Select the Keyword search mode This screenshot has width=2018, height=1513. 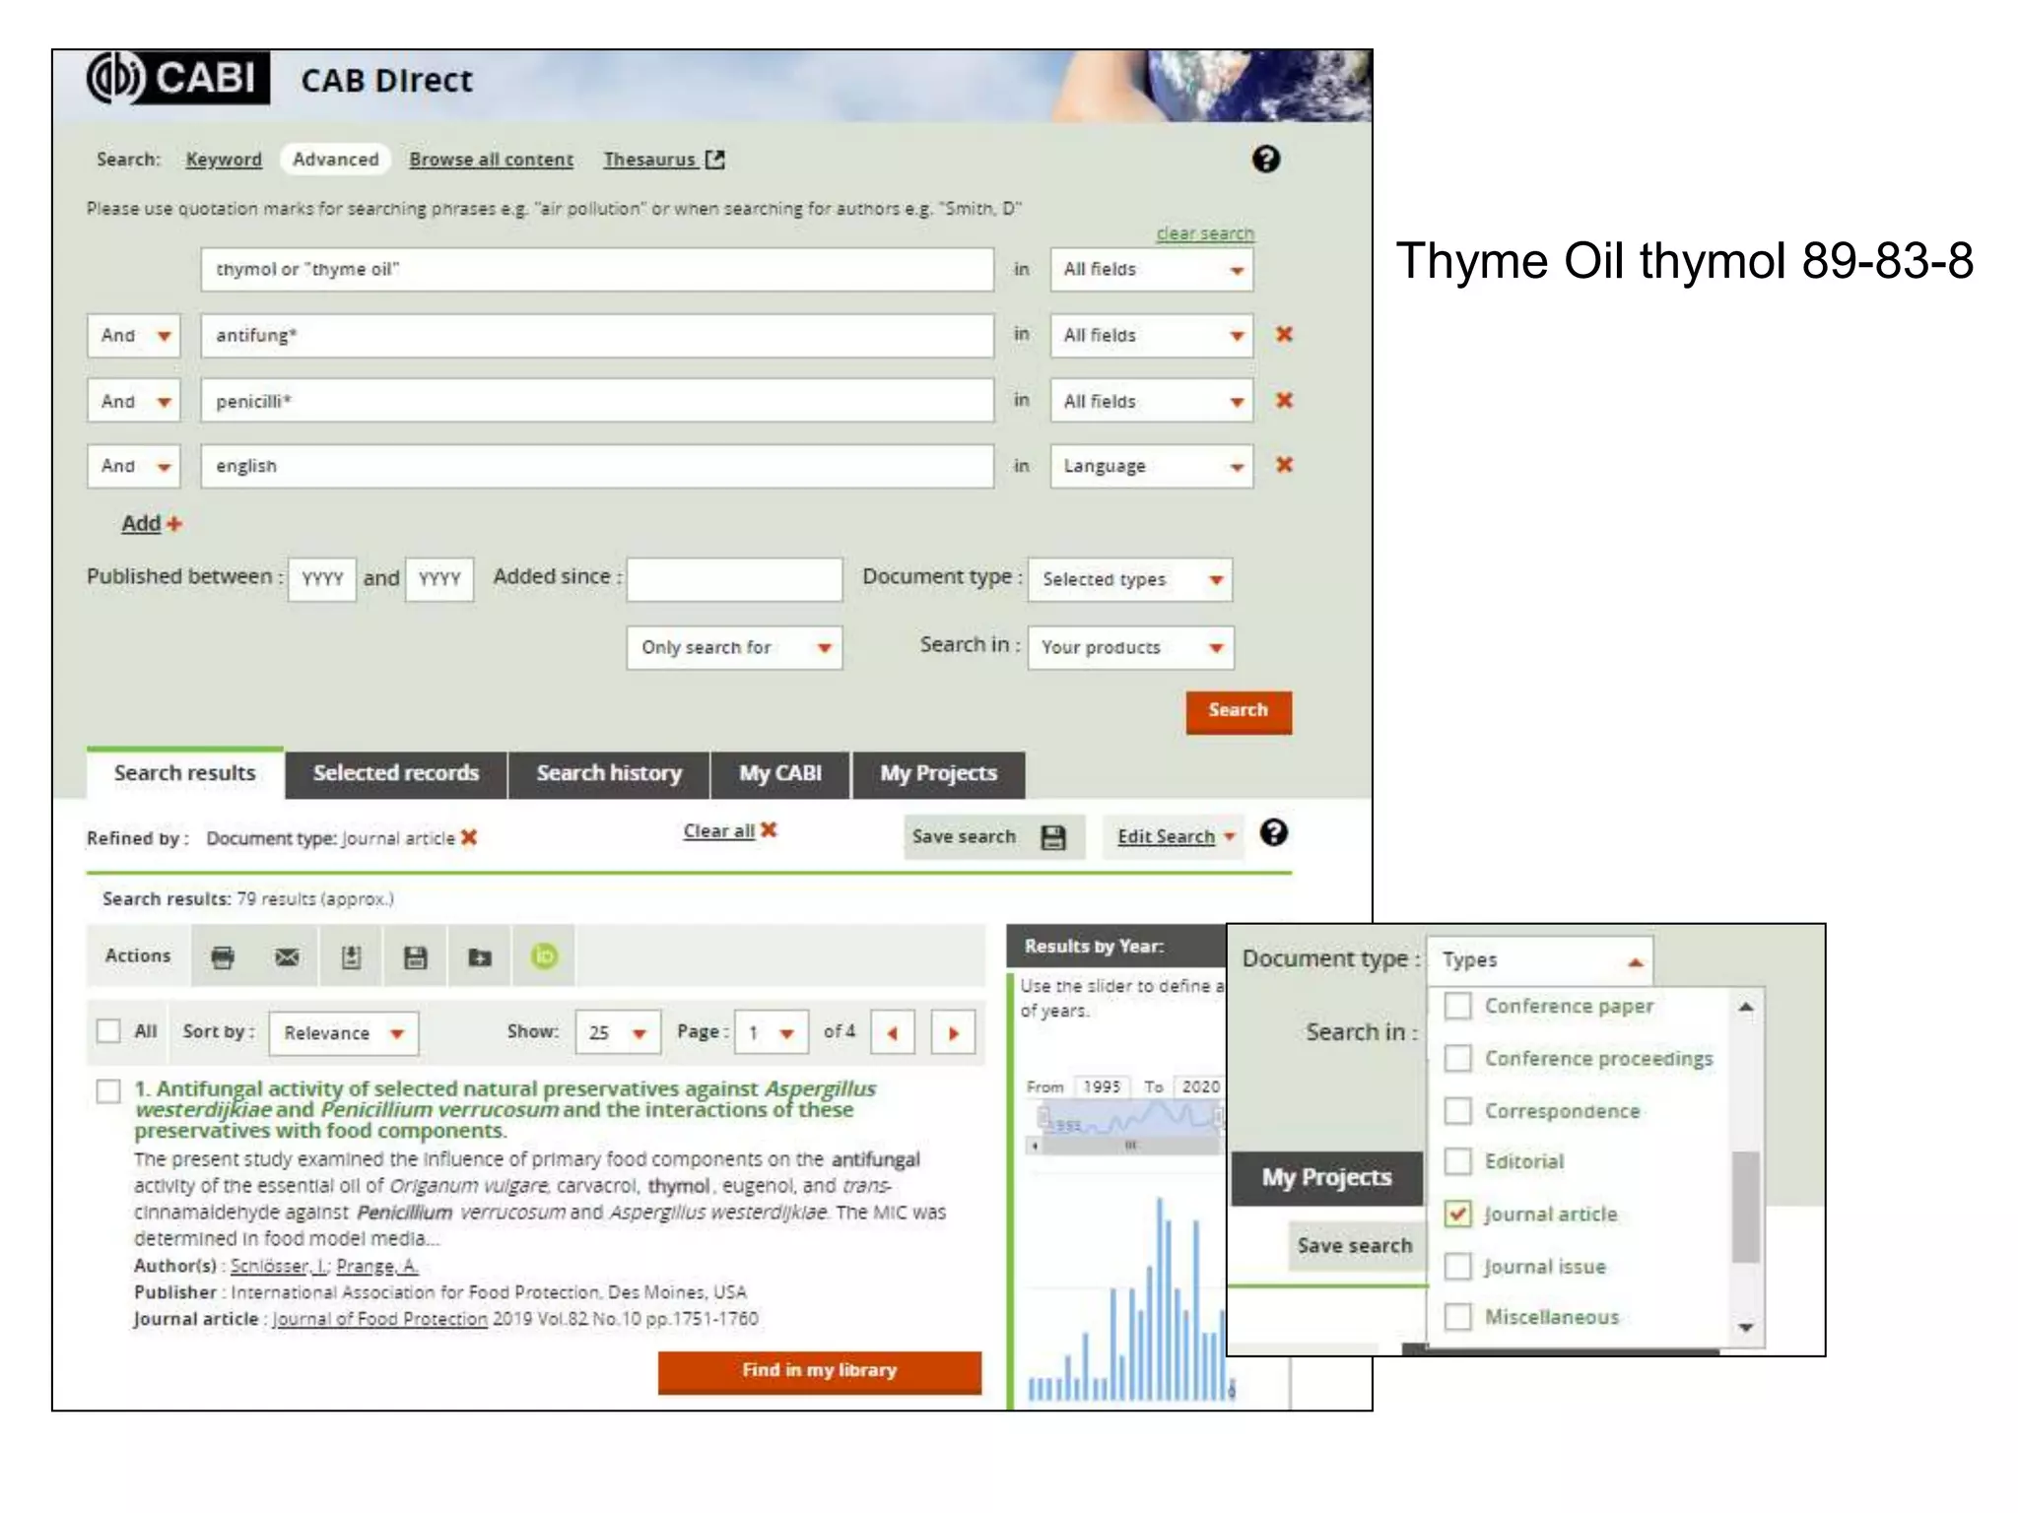pos(224,159)
